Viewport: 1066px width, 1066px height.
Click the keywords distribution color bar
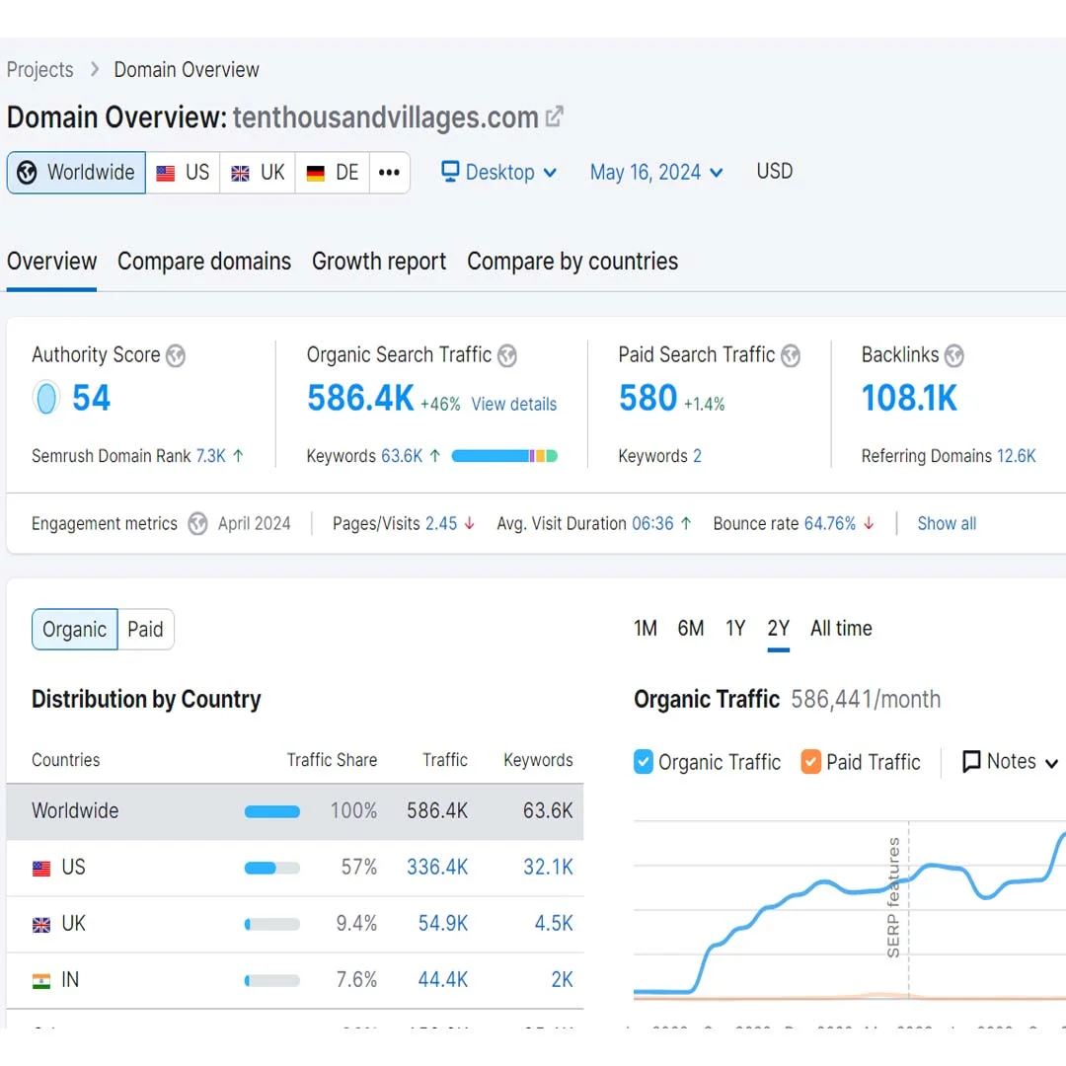pyautogui.click(x=504, y=455)
